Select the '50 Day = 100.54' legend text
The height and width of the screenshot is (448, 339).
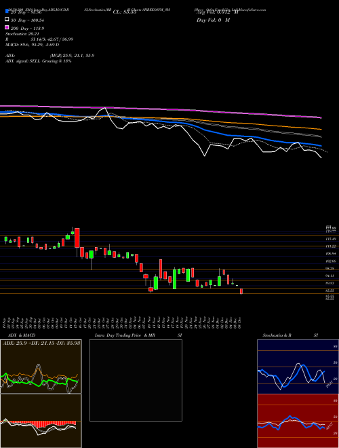[27, 20]
